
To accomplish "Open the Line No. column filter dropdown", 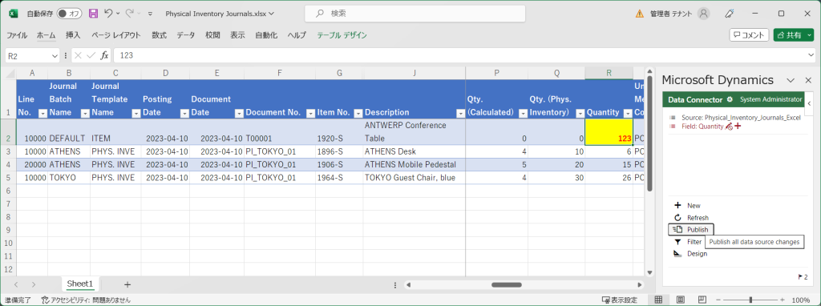I will pyautogui.click(x=43, y=113).
